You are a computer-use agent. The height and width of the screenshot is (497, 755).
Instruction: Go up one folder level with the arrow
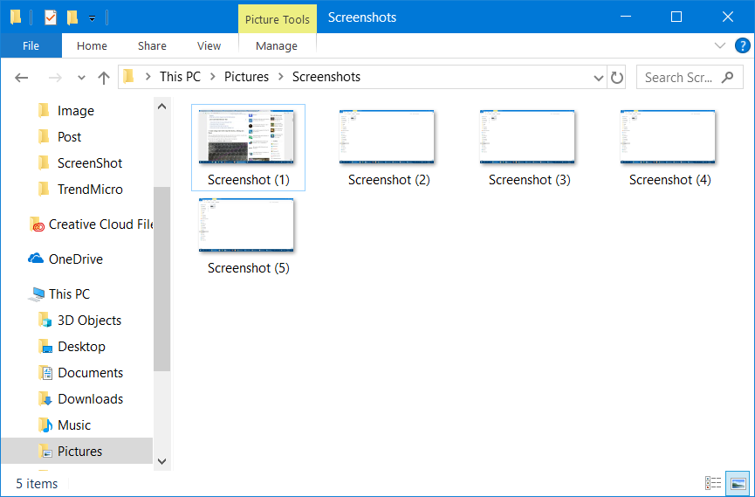tap(104, 77)
